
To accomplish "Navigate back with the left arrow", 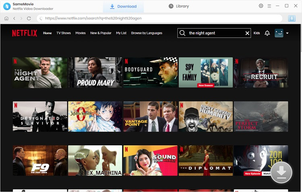I will [14, 18].
